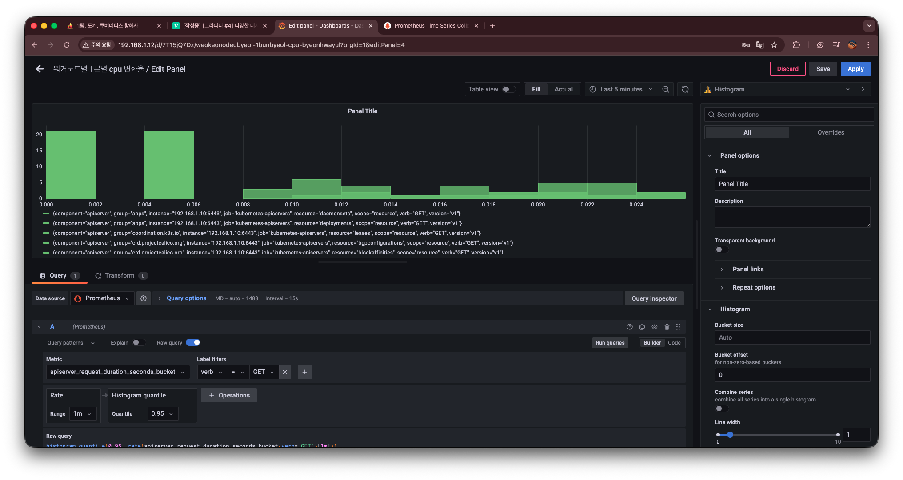This screenshot has height=480, width=903.
Task: Enable Combine series toggle
Action: 722,409
